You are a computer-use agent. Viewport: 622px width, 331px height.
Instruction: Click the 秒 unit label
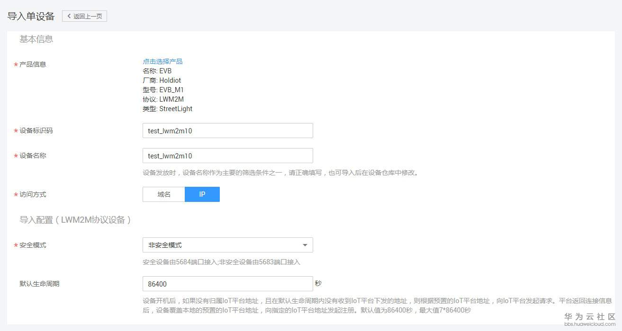(x=318, y=283)
